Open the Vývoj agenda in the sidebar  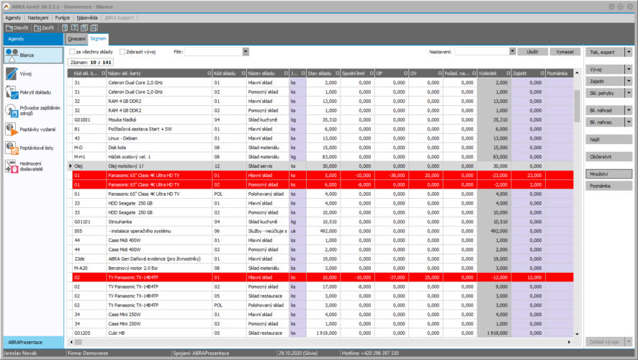click(33, 73)
